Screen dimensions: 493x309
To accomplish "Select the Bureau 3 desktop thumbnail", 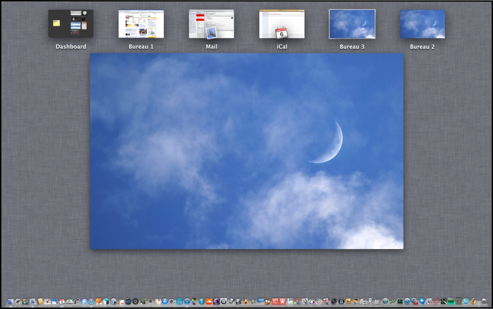I will 352,24.
